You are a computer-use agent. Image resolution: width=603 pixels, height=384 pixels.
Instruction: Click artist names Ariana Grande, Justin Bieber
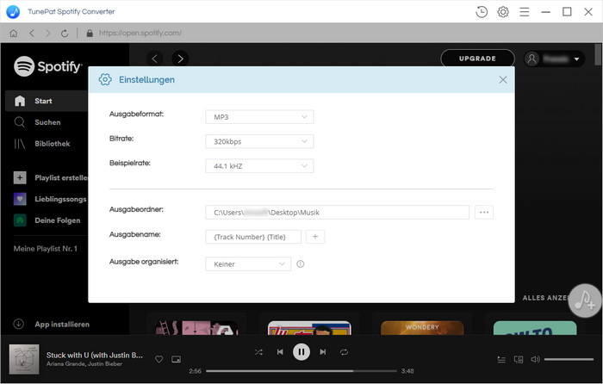pyautogui.click(x=84, y=364)
